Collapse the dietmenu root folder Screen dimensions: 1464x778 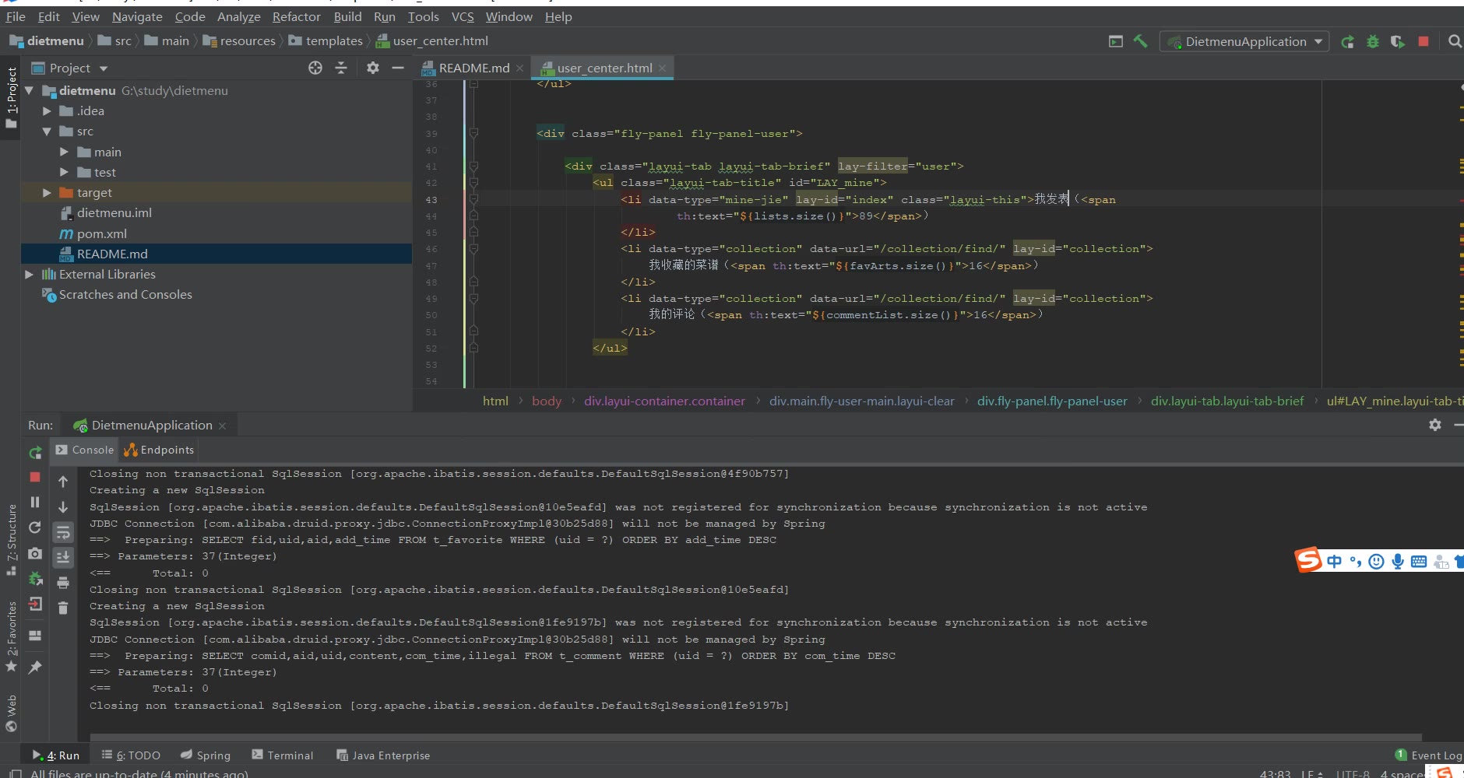point(29,90)
